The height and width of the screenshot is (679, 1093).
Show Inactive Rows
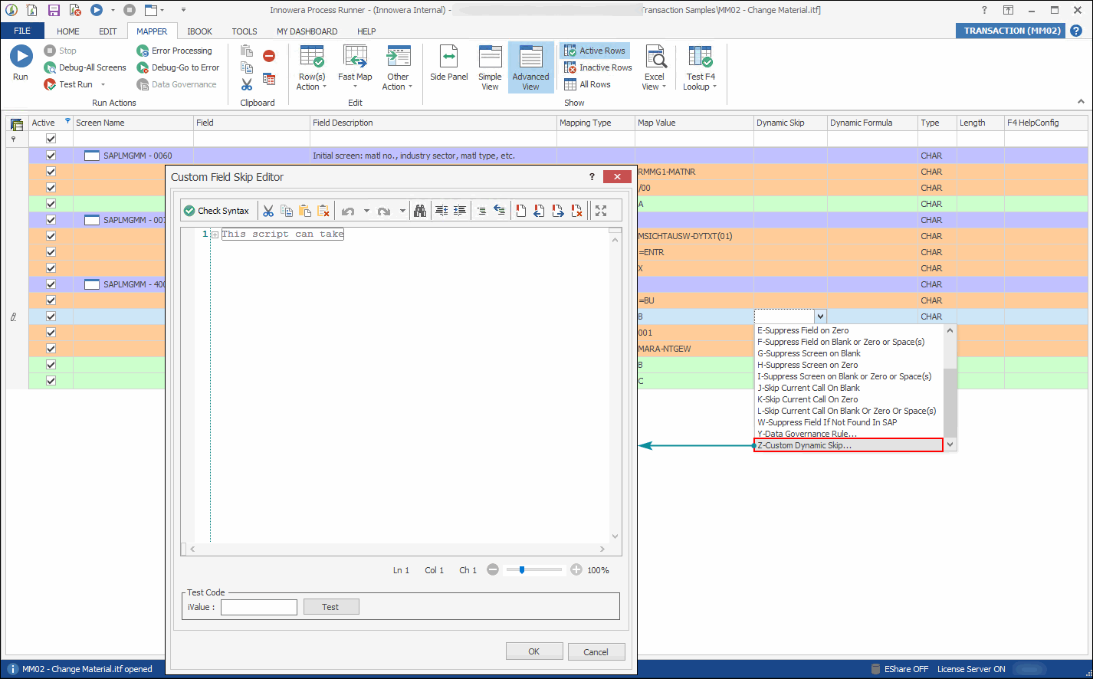(x=598, y=67)
